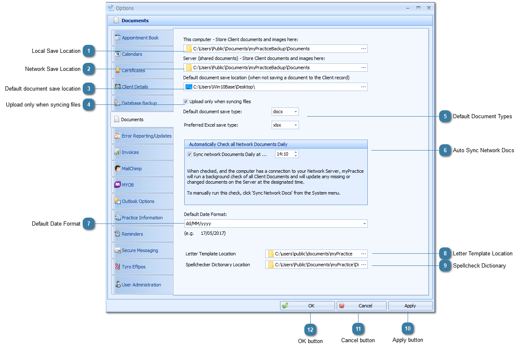The height and width of the screenshot is (351, 521).
Task: Switch to Outlook Options tab
Action: [142, 201]
